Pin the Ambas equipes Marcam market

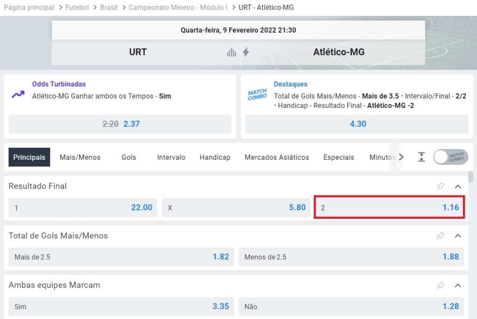[x=440, y=285]
